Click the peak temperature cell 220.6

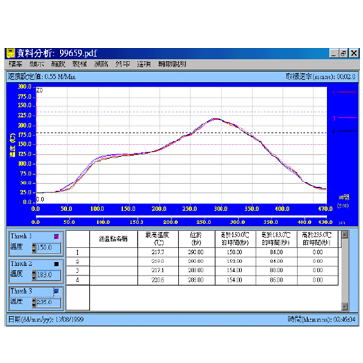[158, 280]
